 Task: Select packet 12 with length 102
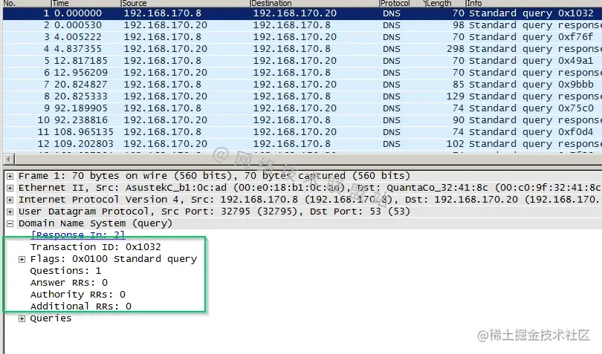point(302,144)
